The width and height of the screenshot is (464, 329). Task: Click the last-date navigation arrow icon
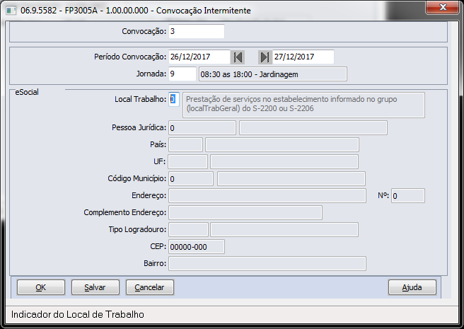265,57
